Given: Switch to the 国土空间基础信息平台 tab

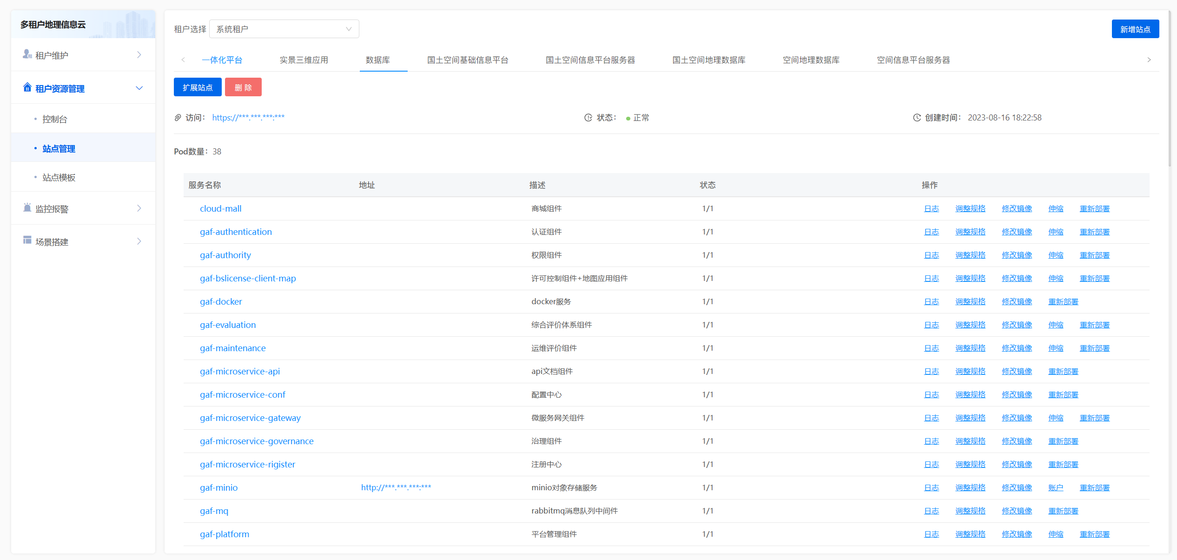Looking at the screenshot, I should (467, 60).
